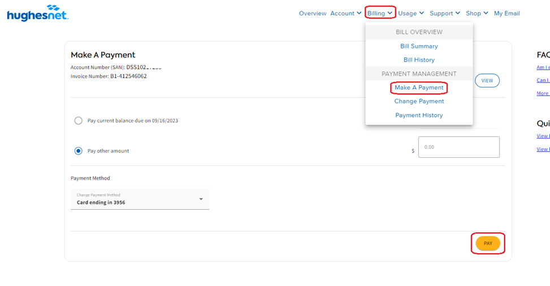550x286 pixels.
Task: Click the payment amount input field
Action: point(458,147)
